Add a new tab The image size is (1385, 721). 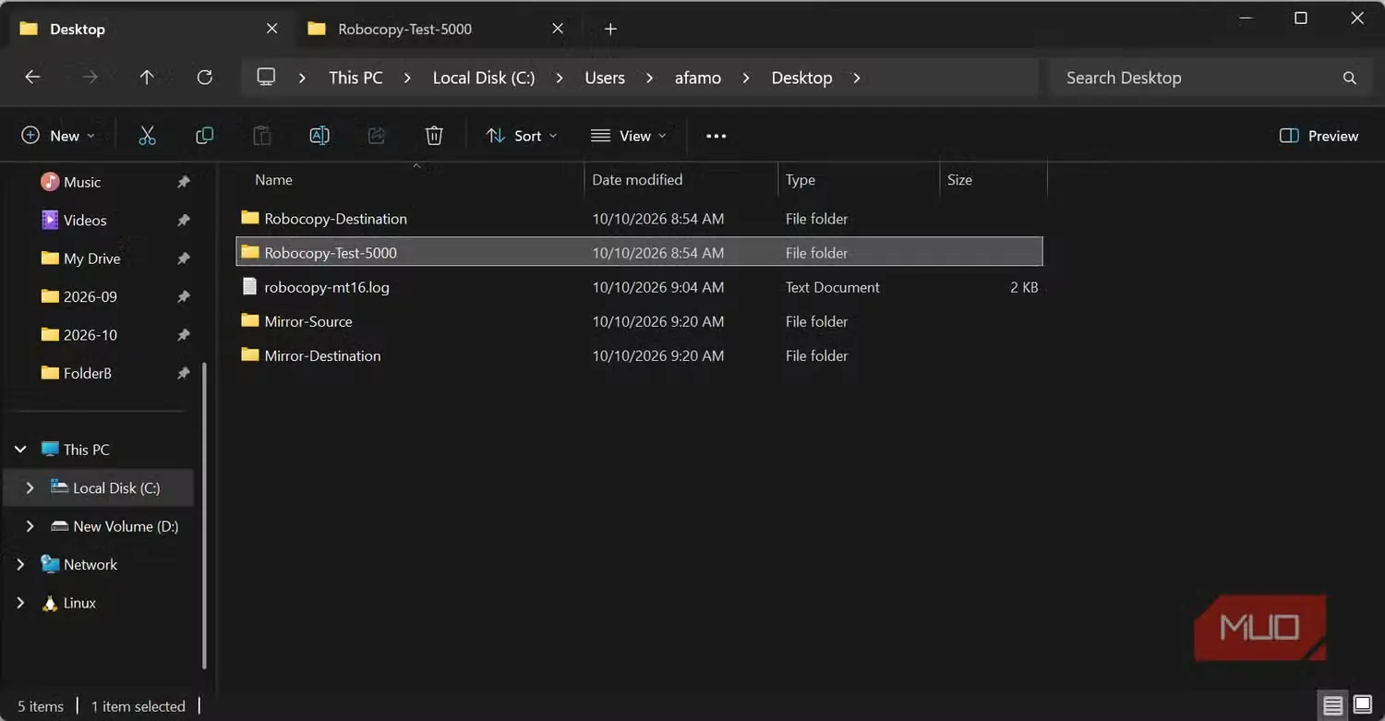pyautogui.click(x=610, y=29)
